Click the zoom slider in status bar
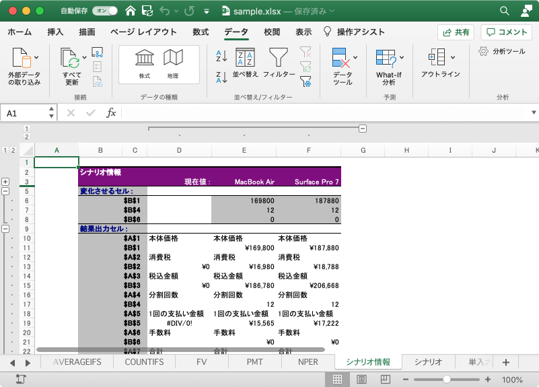Viewport: 539px width, 387px height. click(446, 380)
